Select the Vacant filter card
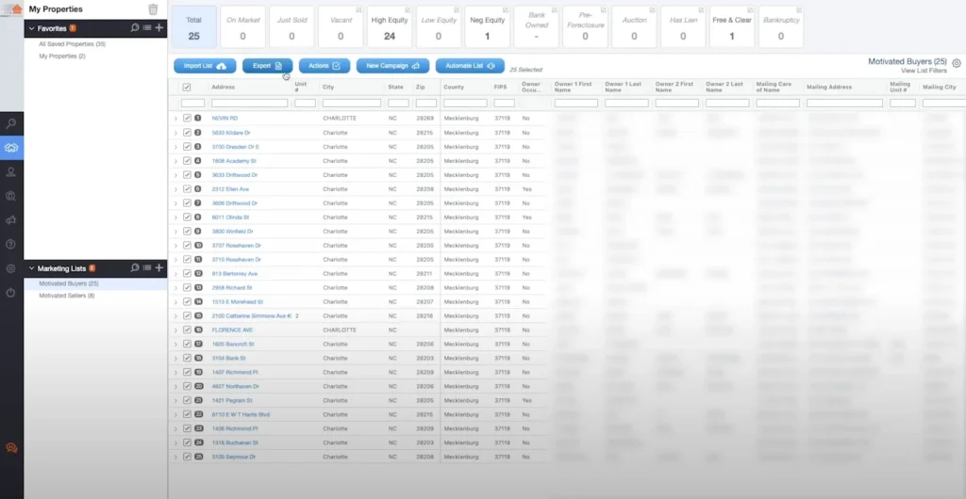 coord(341,27)
